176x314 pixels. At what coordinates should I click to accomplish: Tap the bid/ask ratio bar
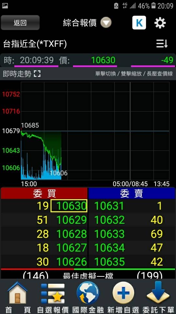click(x=88, y=269)
